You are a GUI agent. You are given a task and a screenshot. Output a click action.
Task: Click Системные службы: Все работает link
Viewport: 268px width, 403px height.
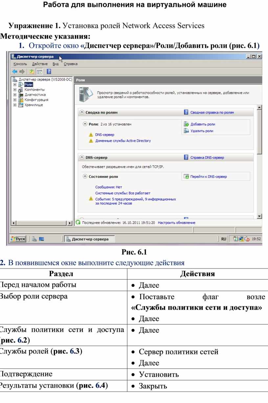pos(123,193)
